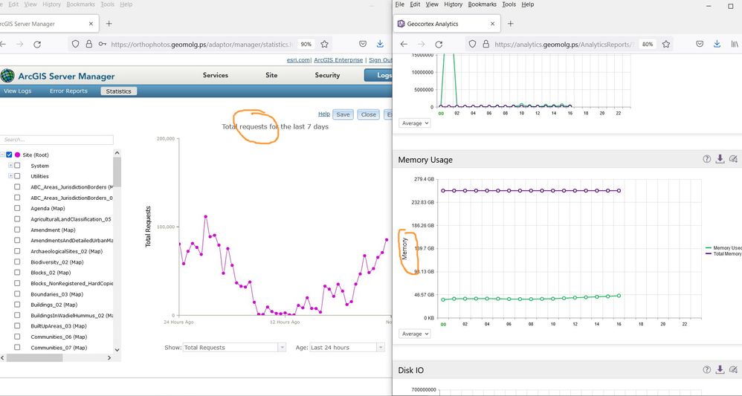Check the Agenda (Map) service
The width and height of the screenshot is (742, 396).
(x=17, y=208)
